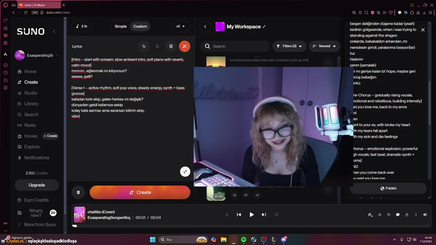Viewport: 436px width, 245px height.
Task: Click the trash button beside Create
Action: (x=78, y=192)
